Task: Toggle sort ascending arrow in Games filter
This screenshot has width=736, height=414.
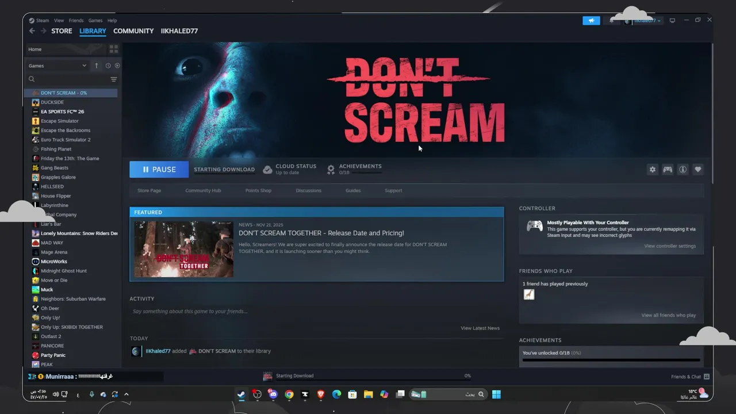Action: click(x=96, y=66)
